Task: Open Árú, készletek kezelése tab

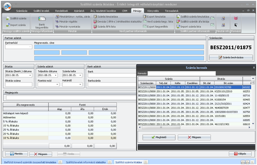Action: (103, 11)
